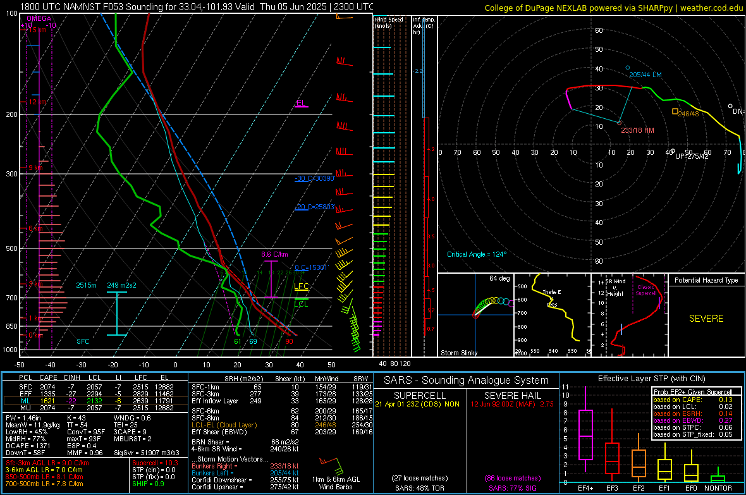Screen dimensions: 746x495
Task: Click the Inf. Temp. Adv. panel header
Action: click(x=424, y=26)
